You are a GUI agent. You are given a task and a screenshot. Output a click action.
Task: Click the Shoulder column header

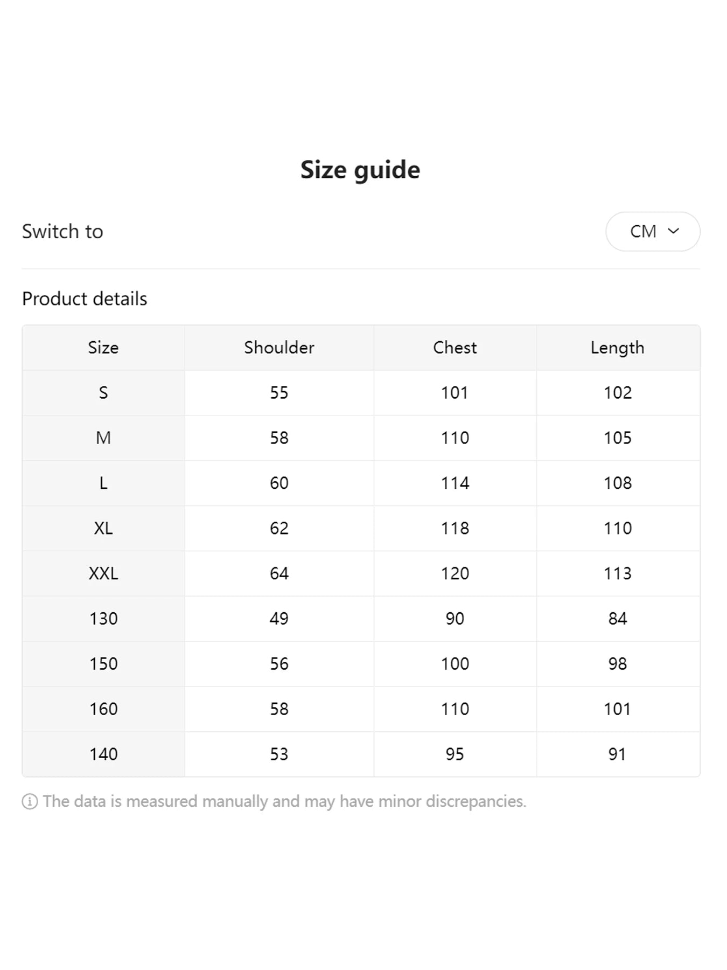(x=279, y=348)
